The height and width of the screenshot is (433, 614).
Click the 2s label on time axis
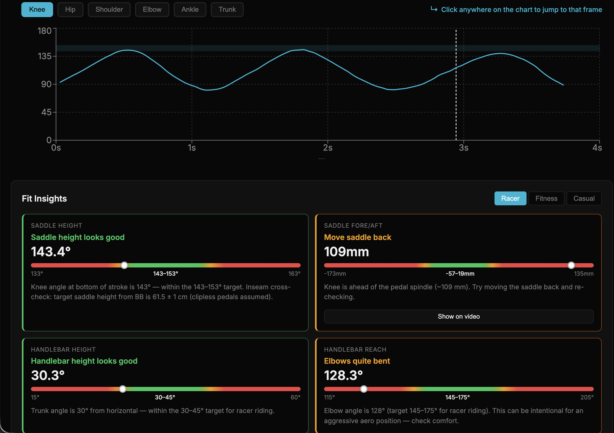point(328,148)
